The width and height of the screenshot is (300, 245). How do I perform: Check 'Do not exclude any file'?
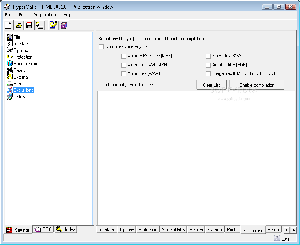pos(101,46)
